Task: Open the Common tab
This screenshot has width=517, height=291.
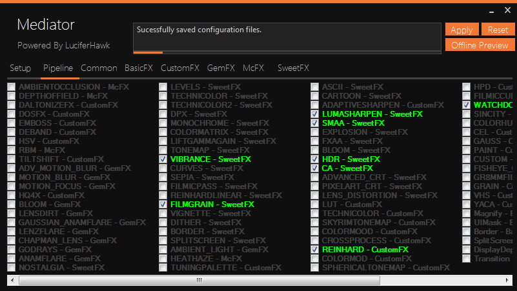Action: click(99, 68)
